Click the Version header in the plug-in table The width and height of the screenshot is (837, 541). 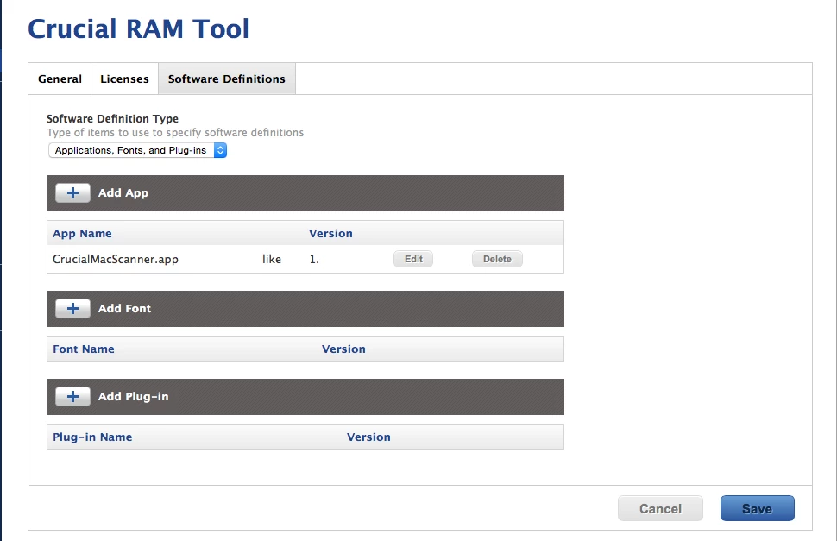pyautogui.click(x=368, y=437)
